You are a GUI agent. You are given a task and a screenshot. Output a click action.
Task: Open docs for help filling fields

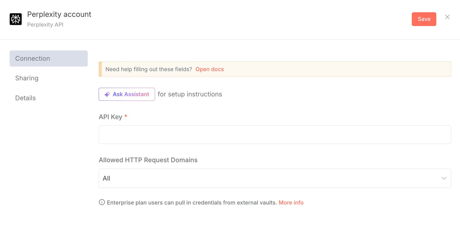(x=209, y=69)
